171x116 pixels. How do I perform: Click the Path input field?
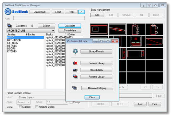click(49, 18)
